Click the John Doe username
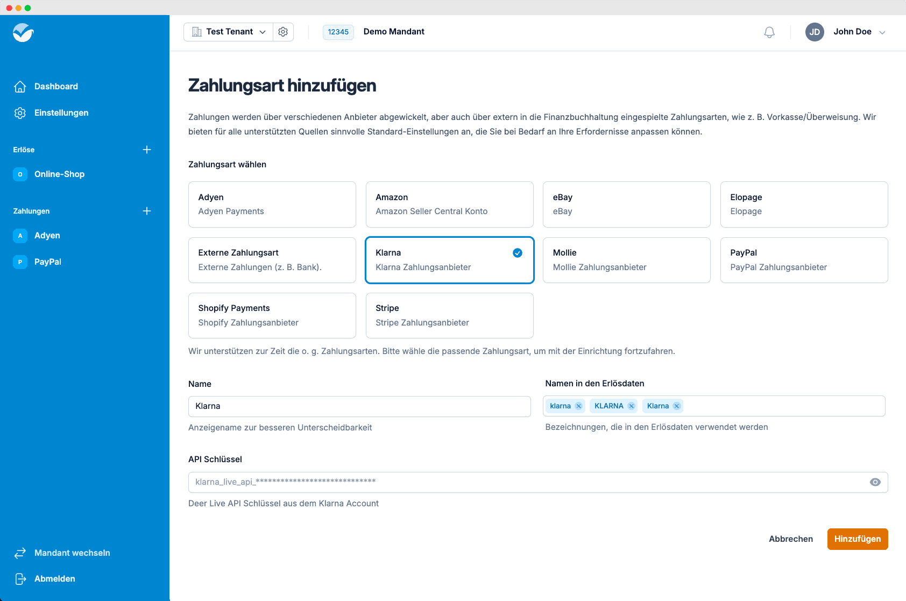The height and width of the screenshot is (601, 906). [x=852, y=32]
